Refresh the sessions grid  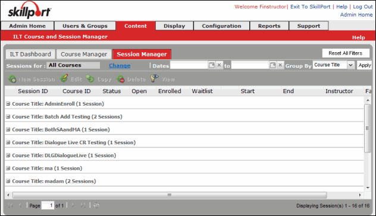[x=96, y=205]
